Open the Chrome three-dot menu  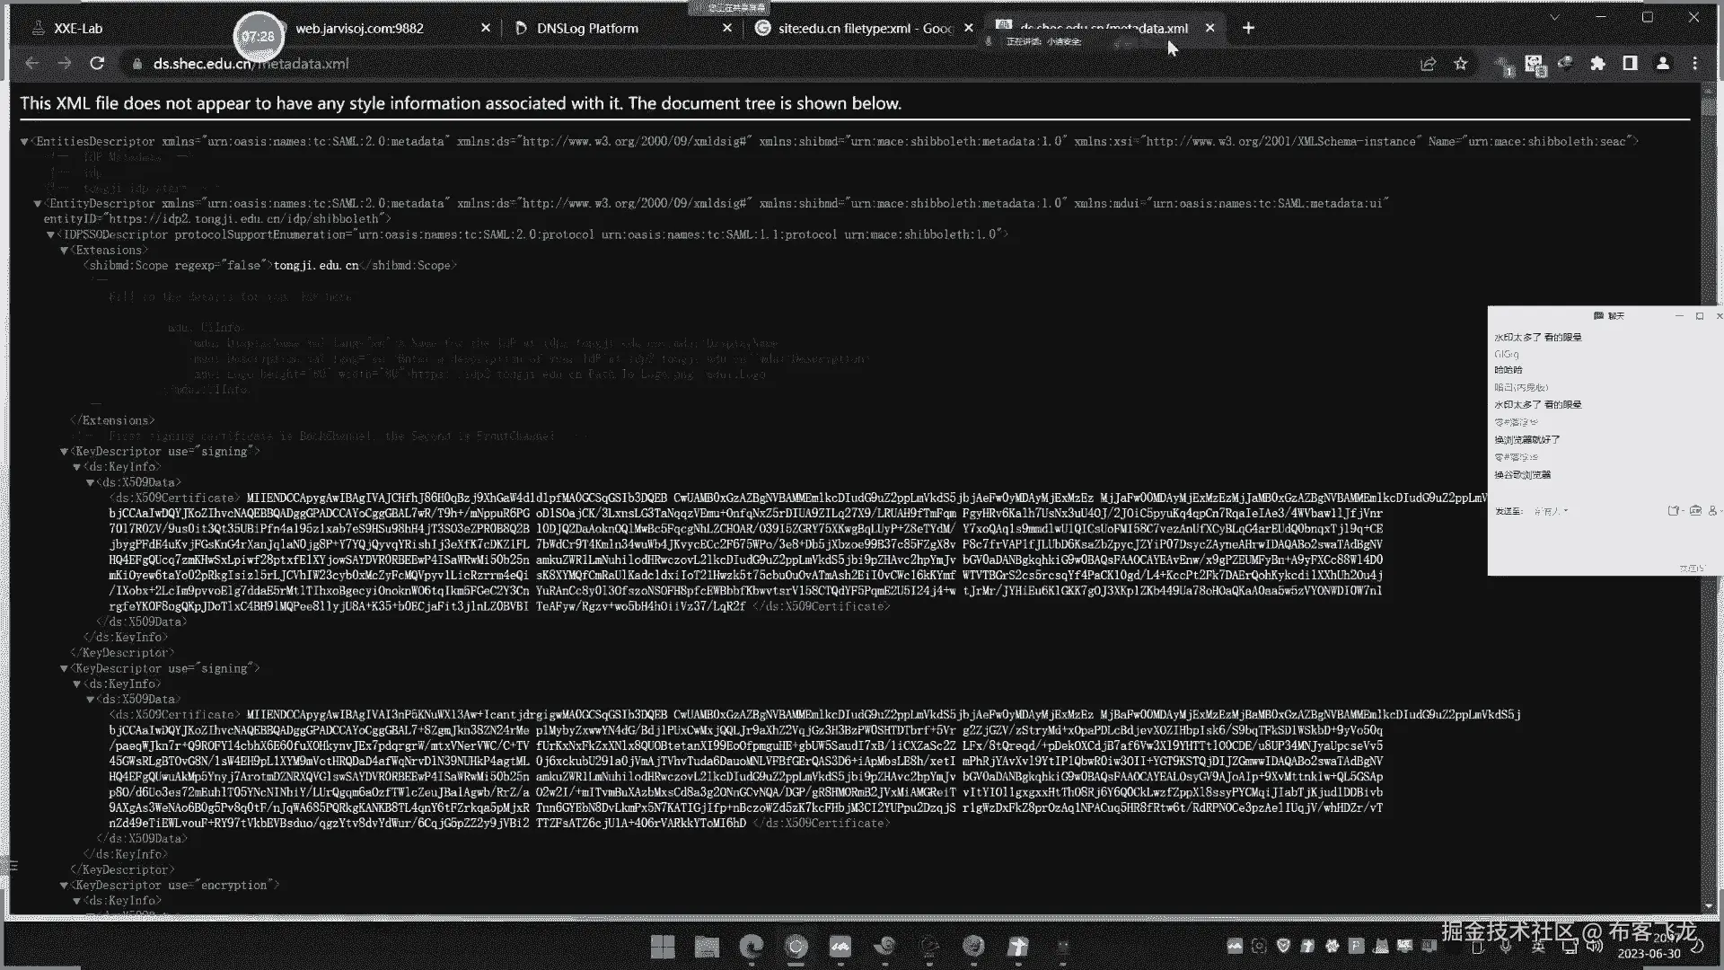[x=1695, y=64]
